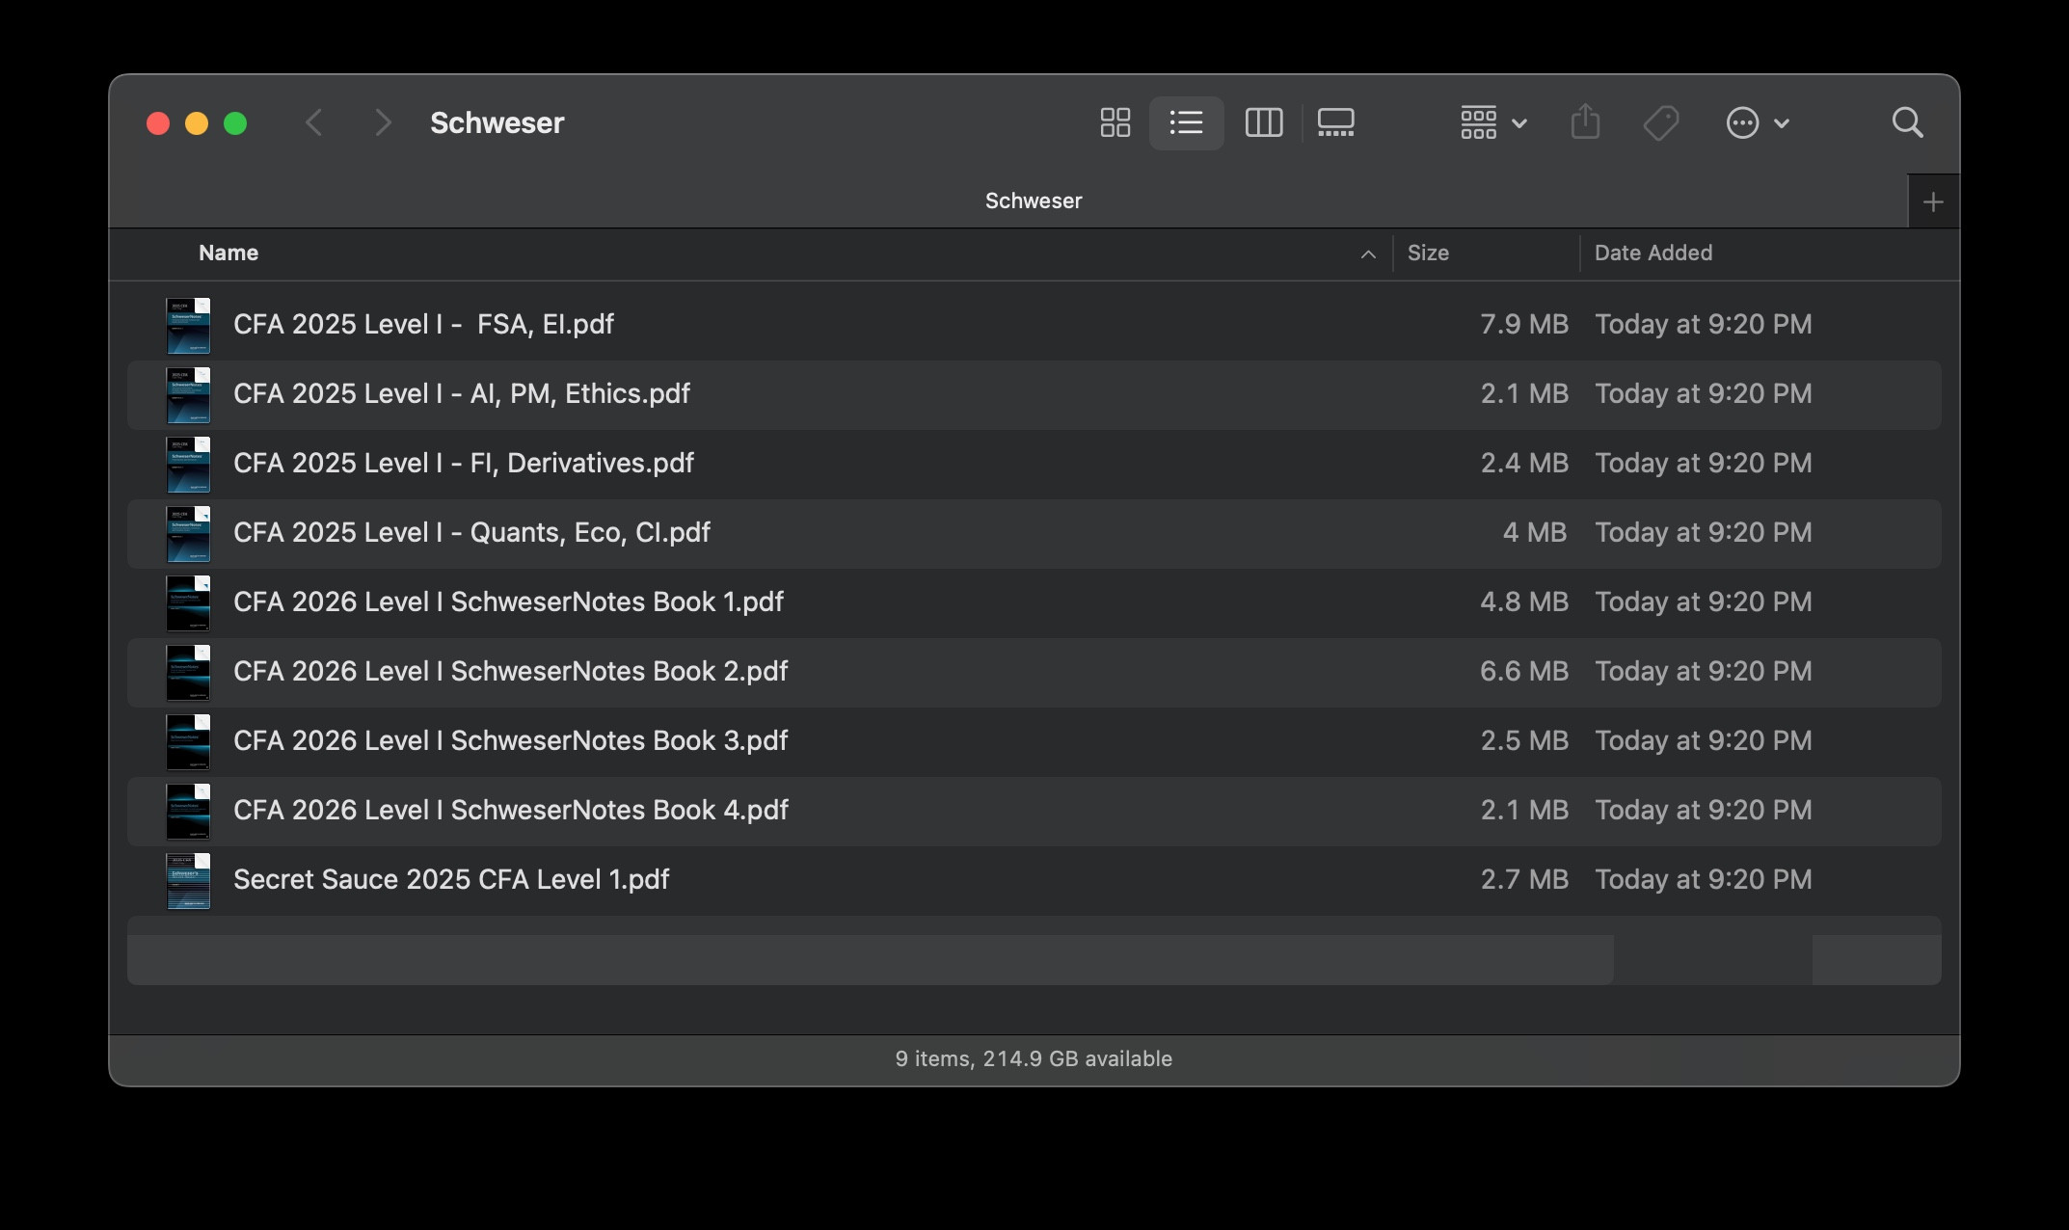
Task: Select the FSA, EI.pdf file thumbnail
Action: click(x=188, y=325)
